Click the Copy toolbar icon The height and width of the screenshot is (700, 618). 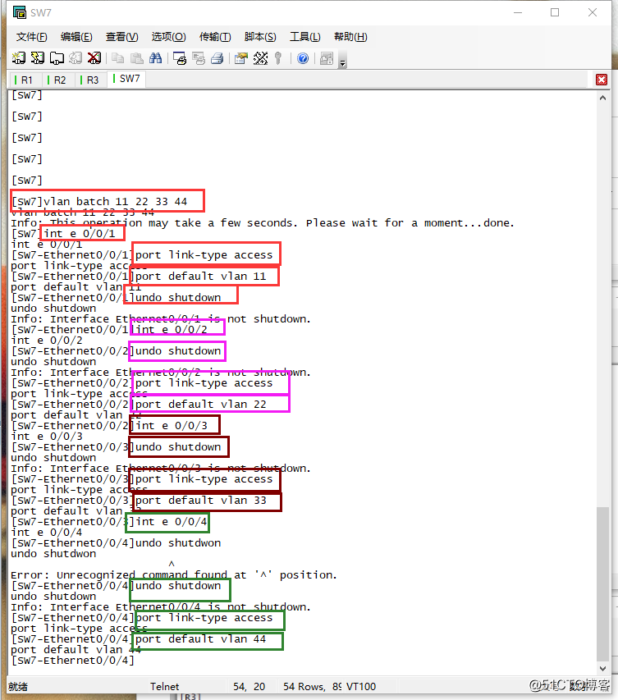(117, 58)
